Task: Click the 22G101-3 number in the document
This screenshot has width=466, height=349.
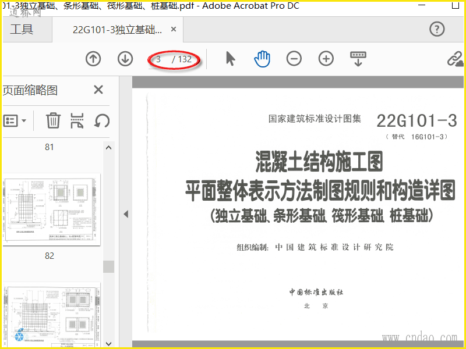Action: [416, 121]
